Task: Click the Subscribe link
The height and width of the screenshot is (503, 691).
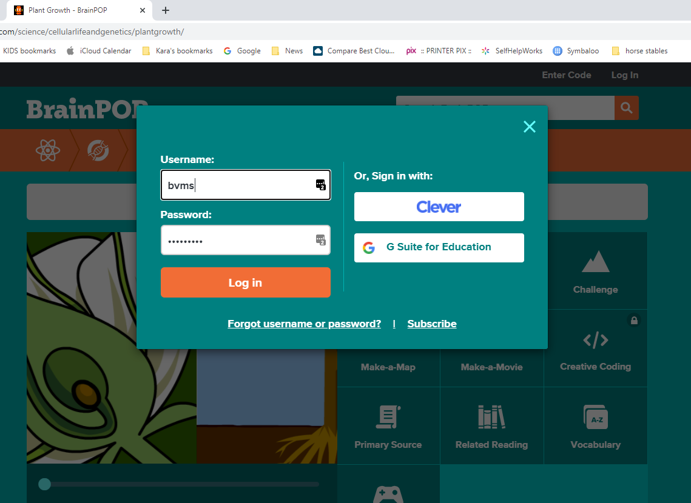Action: tap(432, 324)
